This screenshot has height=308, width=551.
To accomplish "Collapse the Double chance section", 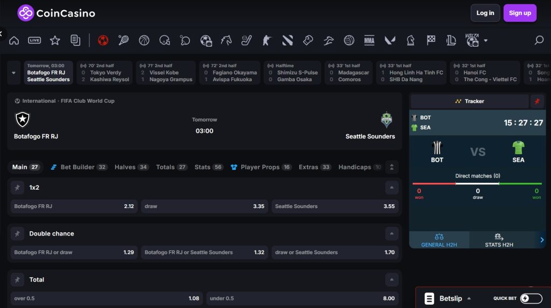I will (x=392, y=233).
